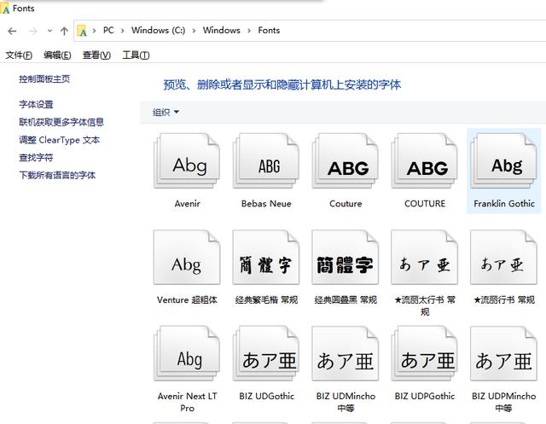Open the BIZ UDGothic font icon

[x=266, y=359]
